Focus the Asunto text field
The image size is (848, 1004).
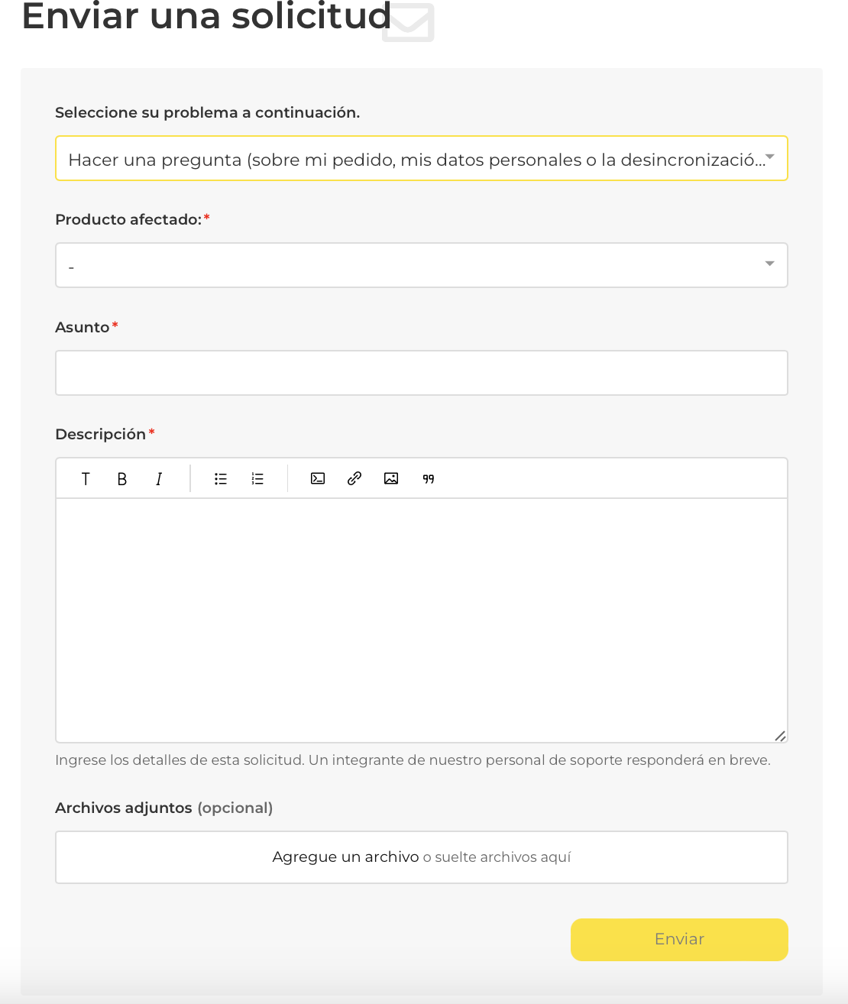coord(421,373)
